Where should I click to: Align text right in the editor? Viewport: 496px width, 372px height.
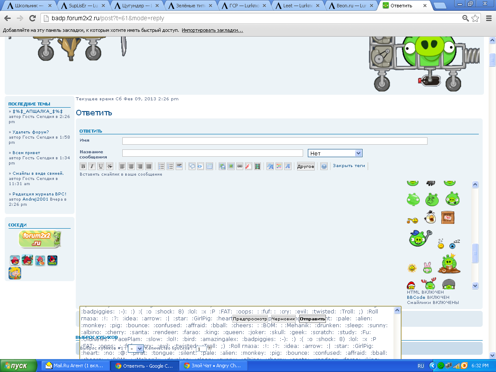coord(140,166)
